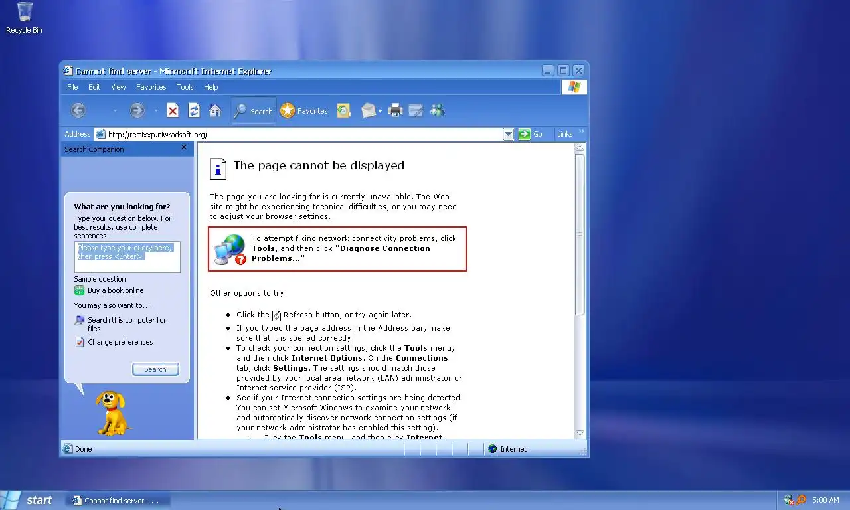
Task: Click the Edit page toolbar icon
Action: (416, 111)
